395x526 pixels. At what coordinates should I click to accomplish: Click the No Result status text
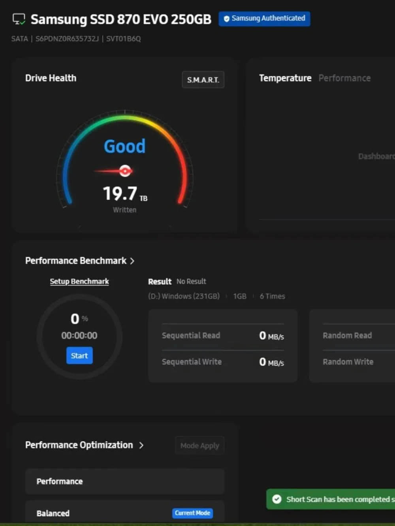(x=191, y=281)
